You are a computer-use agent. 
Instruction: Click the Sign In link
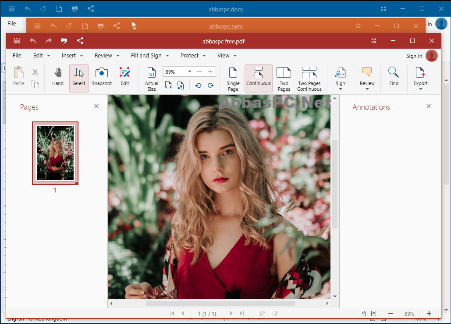[x=414, y=56]
